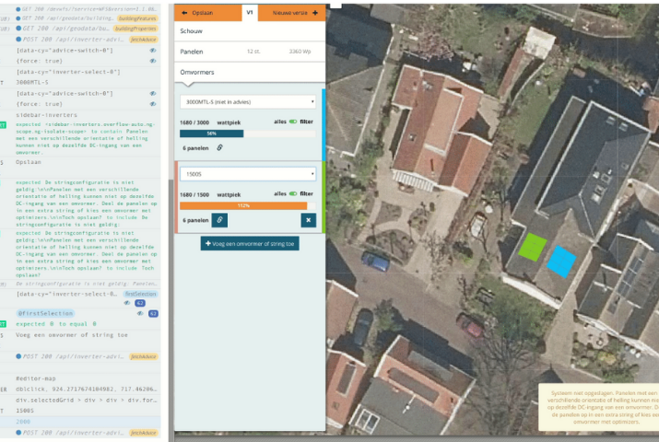This screenshot has height=442, width=659.
Task: Click Voeg een omvormer of string toe
Action: click(x=249, y=244)
